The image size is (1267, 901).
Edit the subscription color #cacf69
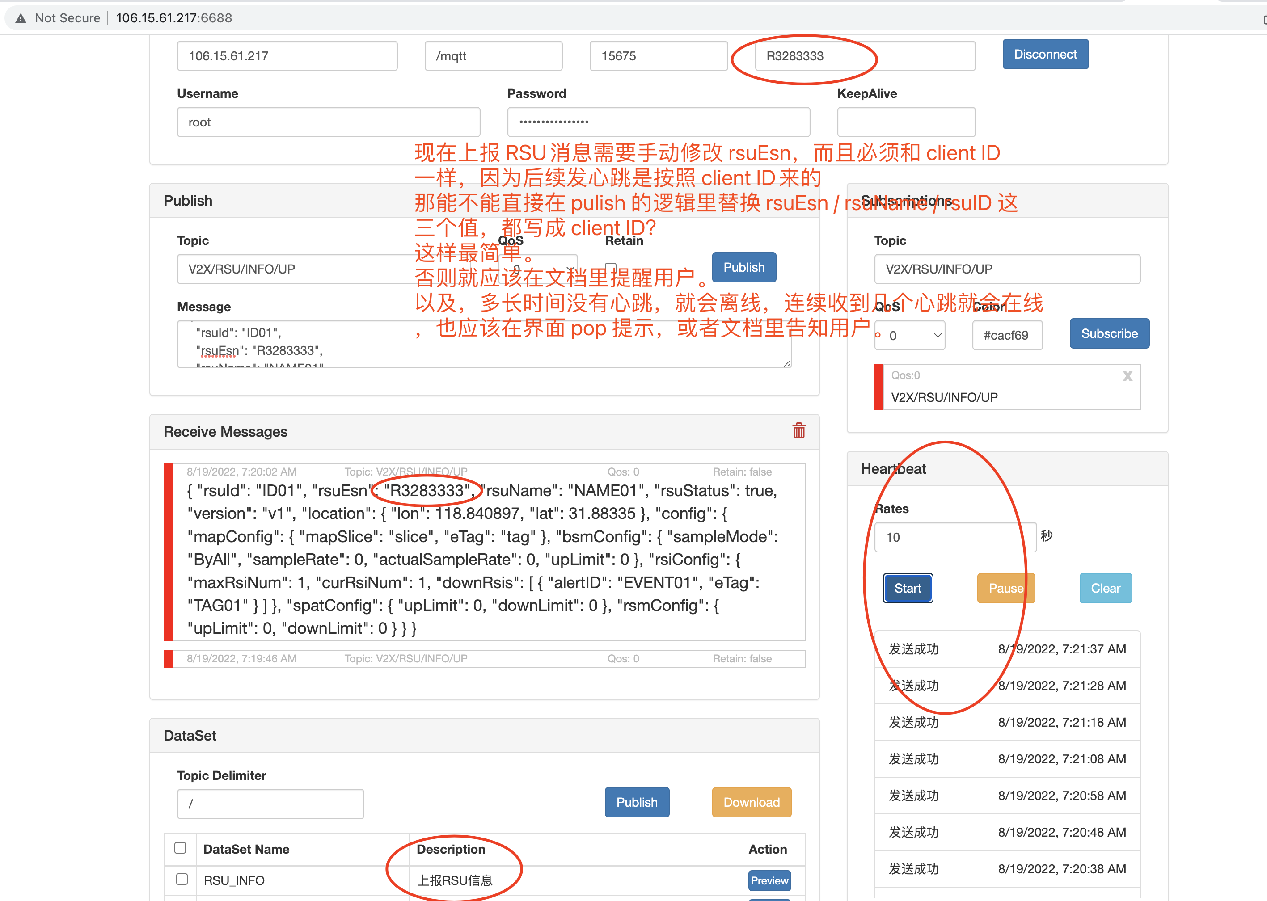(x=1007, y=335)
